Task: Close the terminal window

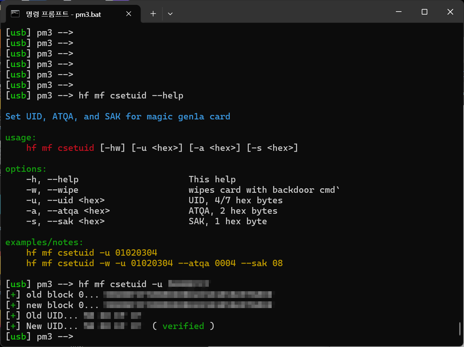Action: point(450,12)
